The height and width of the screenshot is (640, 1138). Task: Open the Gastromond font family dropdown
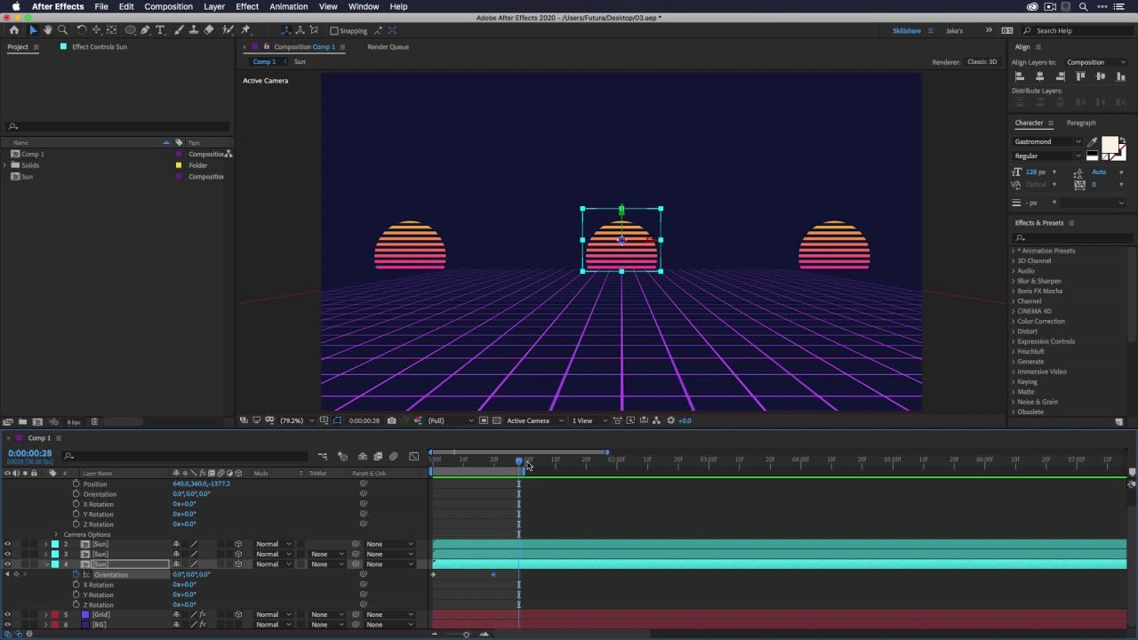1048,141
